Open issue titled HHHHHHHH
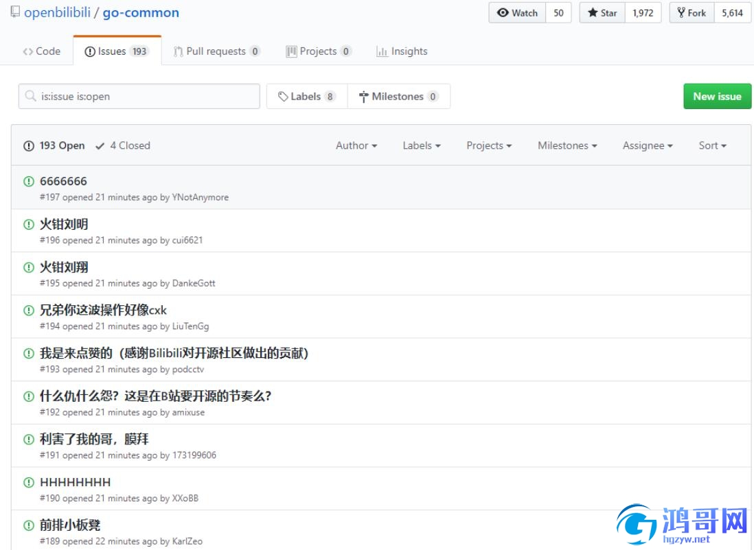 75,482
